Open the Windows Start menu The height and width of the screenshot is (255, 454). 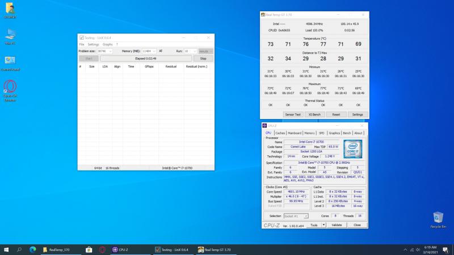6,249
